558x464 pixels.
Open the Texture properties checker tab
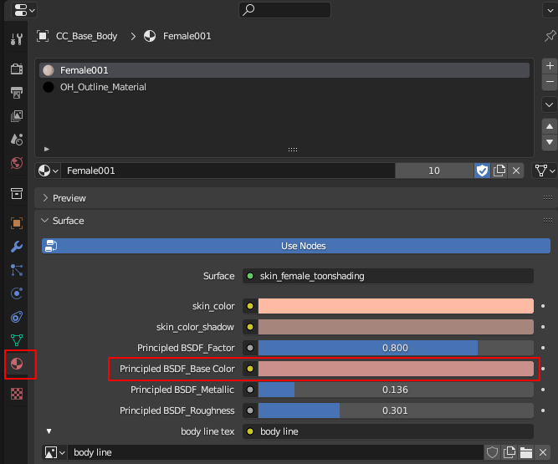pos(17,394)
